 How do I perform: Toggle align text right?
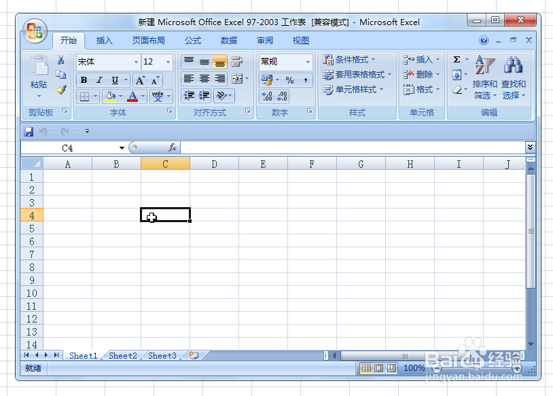pos(219,79)
